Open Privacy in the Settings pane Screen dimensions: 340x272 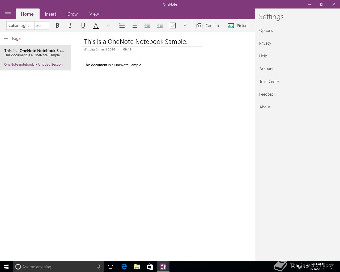(265, 43)
